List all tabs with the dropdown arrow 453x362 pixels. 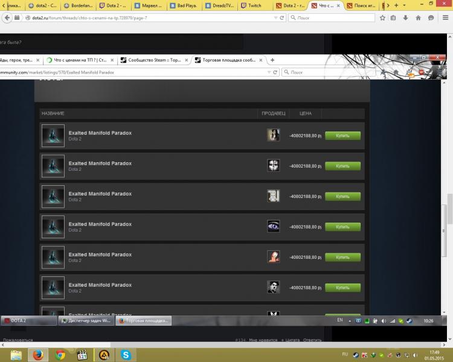[404, 5]
